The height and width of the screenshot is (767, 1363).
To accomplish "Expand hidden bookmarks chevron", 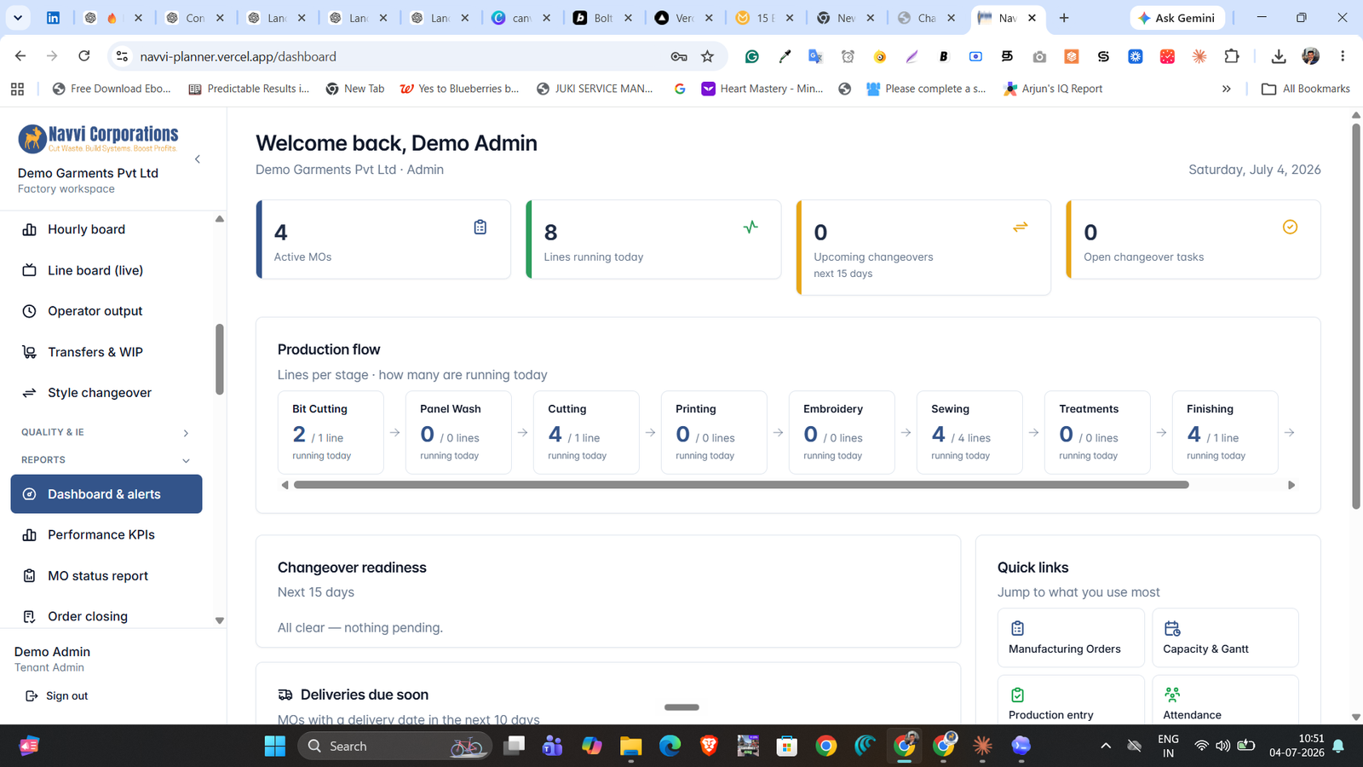I will (1227, 89).
